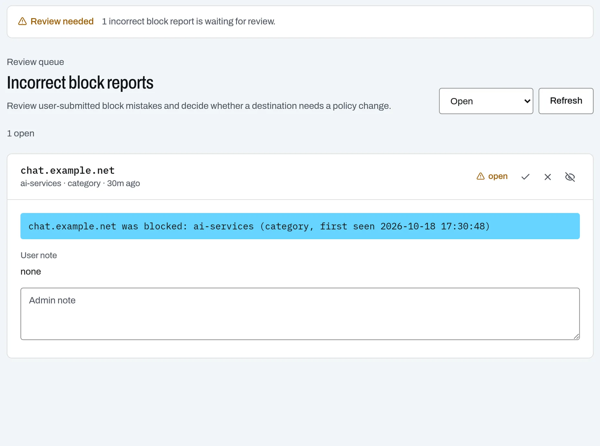The width and height of the screenshot is (600, 446).
Task: Click the Review needed warning triangle icon
Action: coord(22,21)
